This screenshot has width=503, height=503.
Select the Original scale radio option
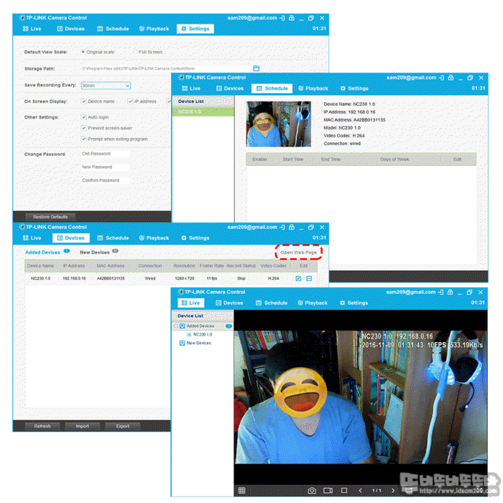pos(83,52)
